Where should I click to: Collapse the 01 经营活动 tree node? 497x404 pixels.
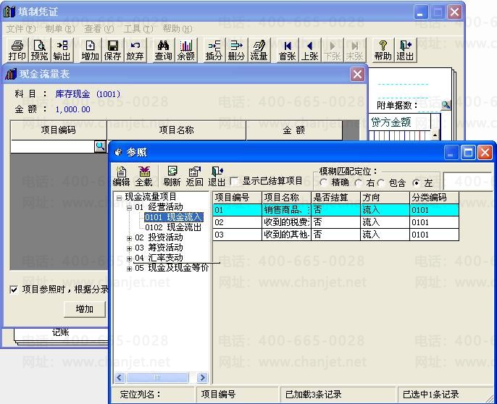(129, 208)
